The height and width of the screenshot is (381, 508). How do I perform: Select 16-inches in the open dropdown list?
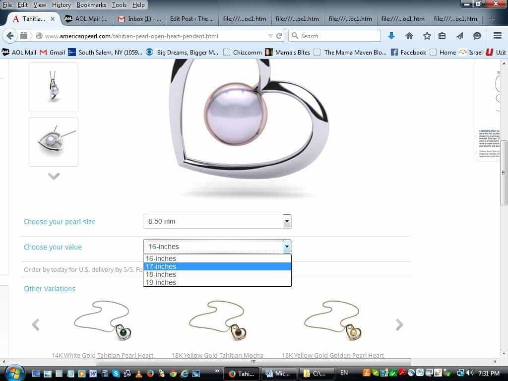[x=217, y=258]
